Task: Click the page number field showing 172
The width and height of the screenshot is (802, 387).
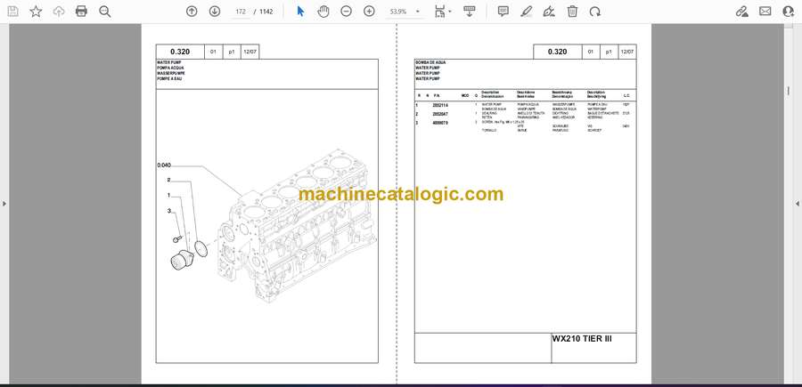Action: [x=241, y=12]
